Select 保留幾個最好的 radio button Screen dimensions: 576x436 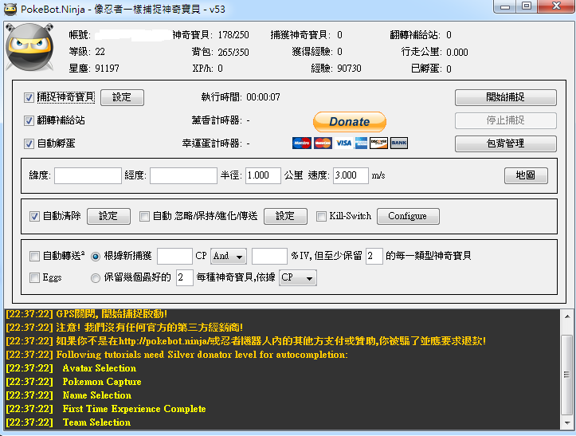(96, 278)
